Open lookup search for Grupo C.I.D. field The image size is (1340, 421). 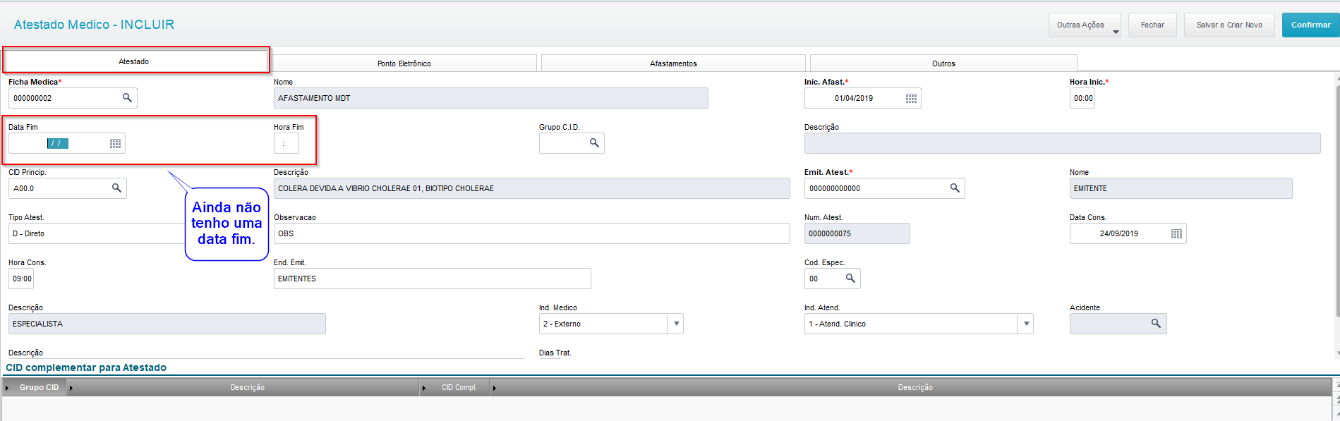coord(594,143)
